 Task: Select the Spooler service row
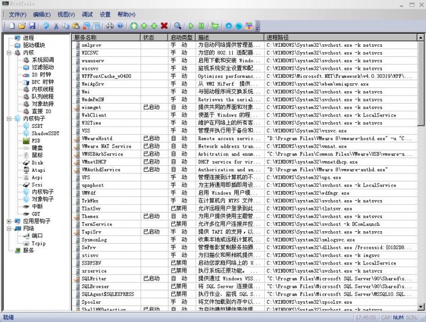245,302
